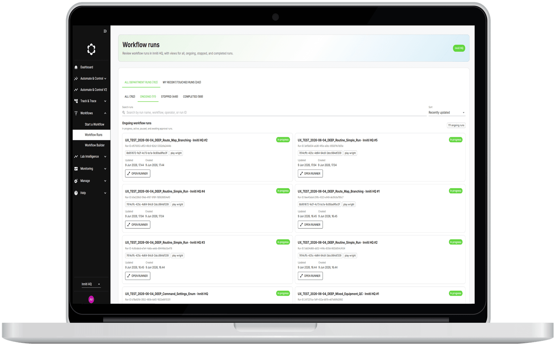Open Workflow Builder in sidebar
Image resolution: width=556 pixels, height=346 pixels.
95,145
